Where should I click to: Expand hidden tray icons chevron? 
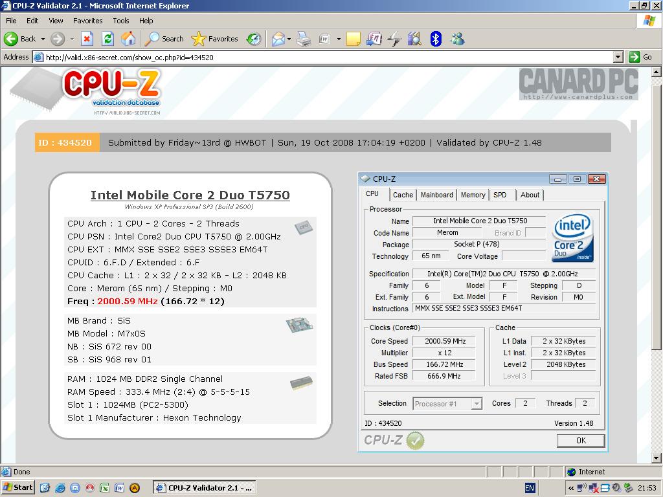coord(571,488)
